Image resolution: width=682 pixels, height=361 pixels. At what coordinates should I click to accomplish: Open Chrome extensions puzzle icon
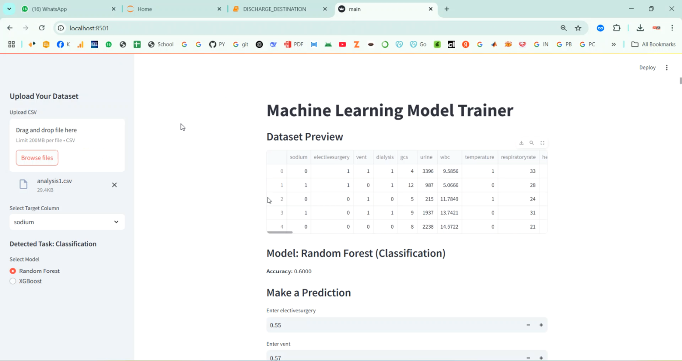point(617,28)
